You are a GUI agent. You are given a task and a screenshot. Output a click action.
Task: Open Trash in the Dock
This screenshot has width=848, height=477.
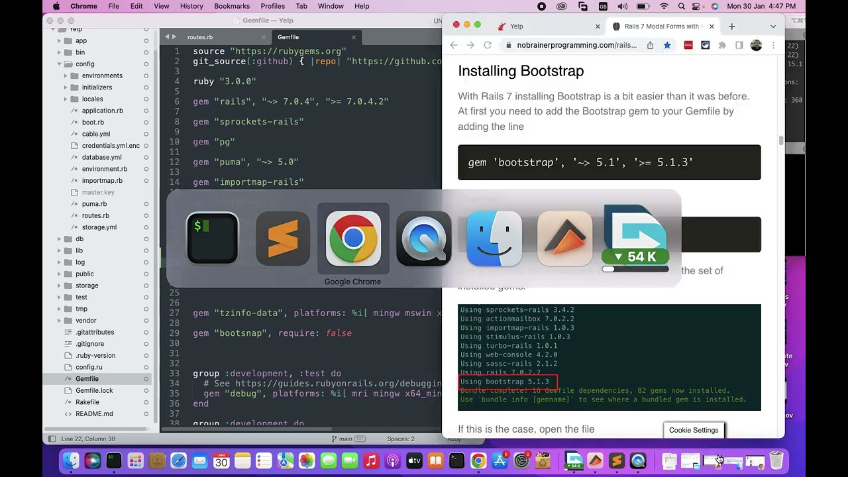pyautogui.click(x=776, y=460)
